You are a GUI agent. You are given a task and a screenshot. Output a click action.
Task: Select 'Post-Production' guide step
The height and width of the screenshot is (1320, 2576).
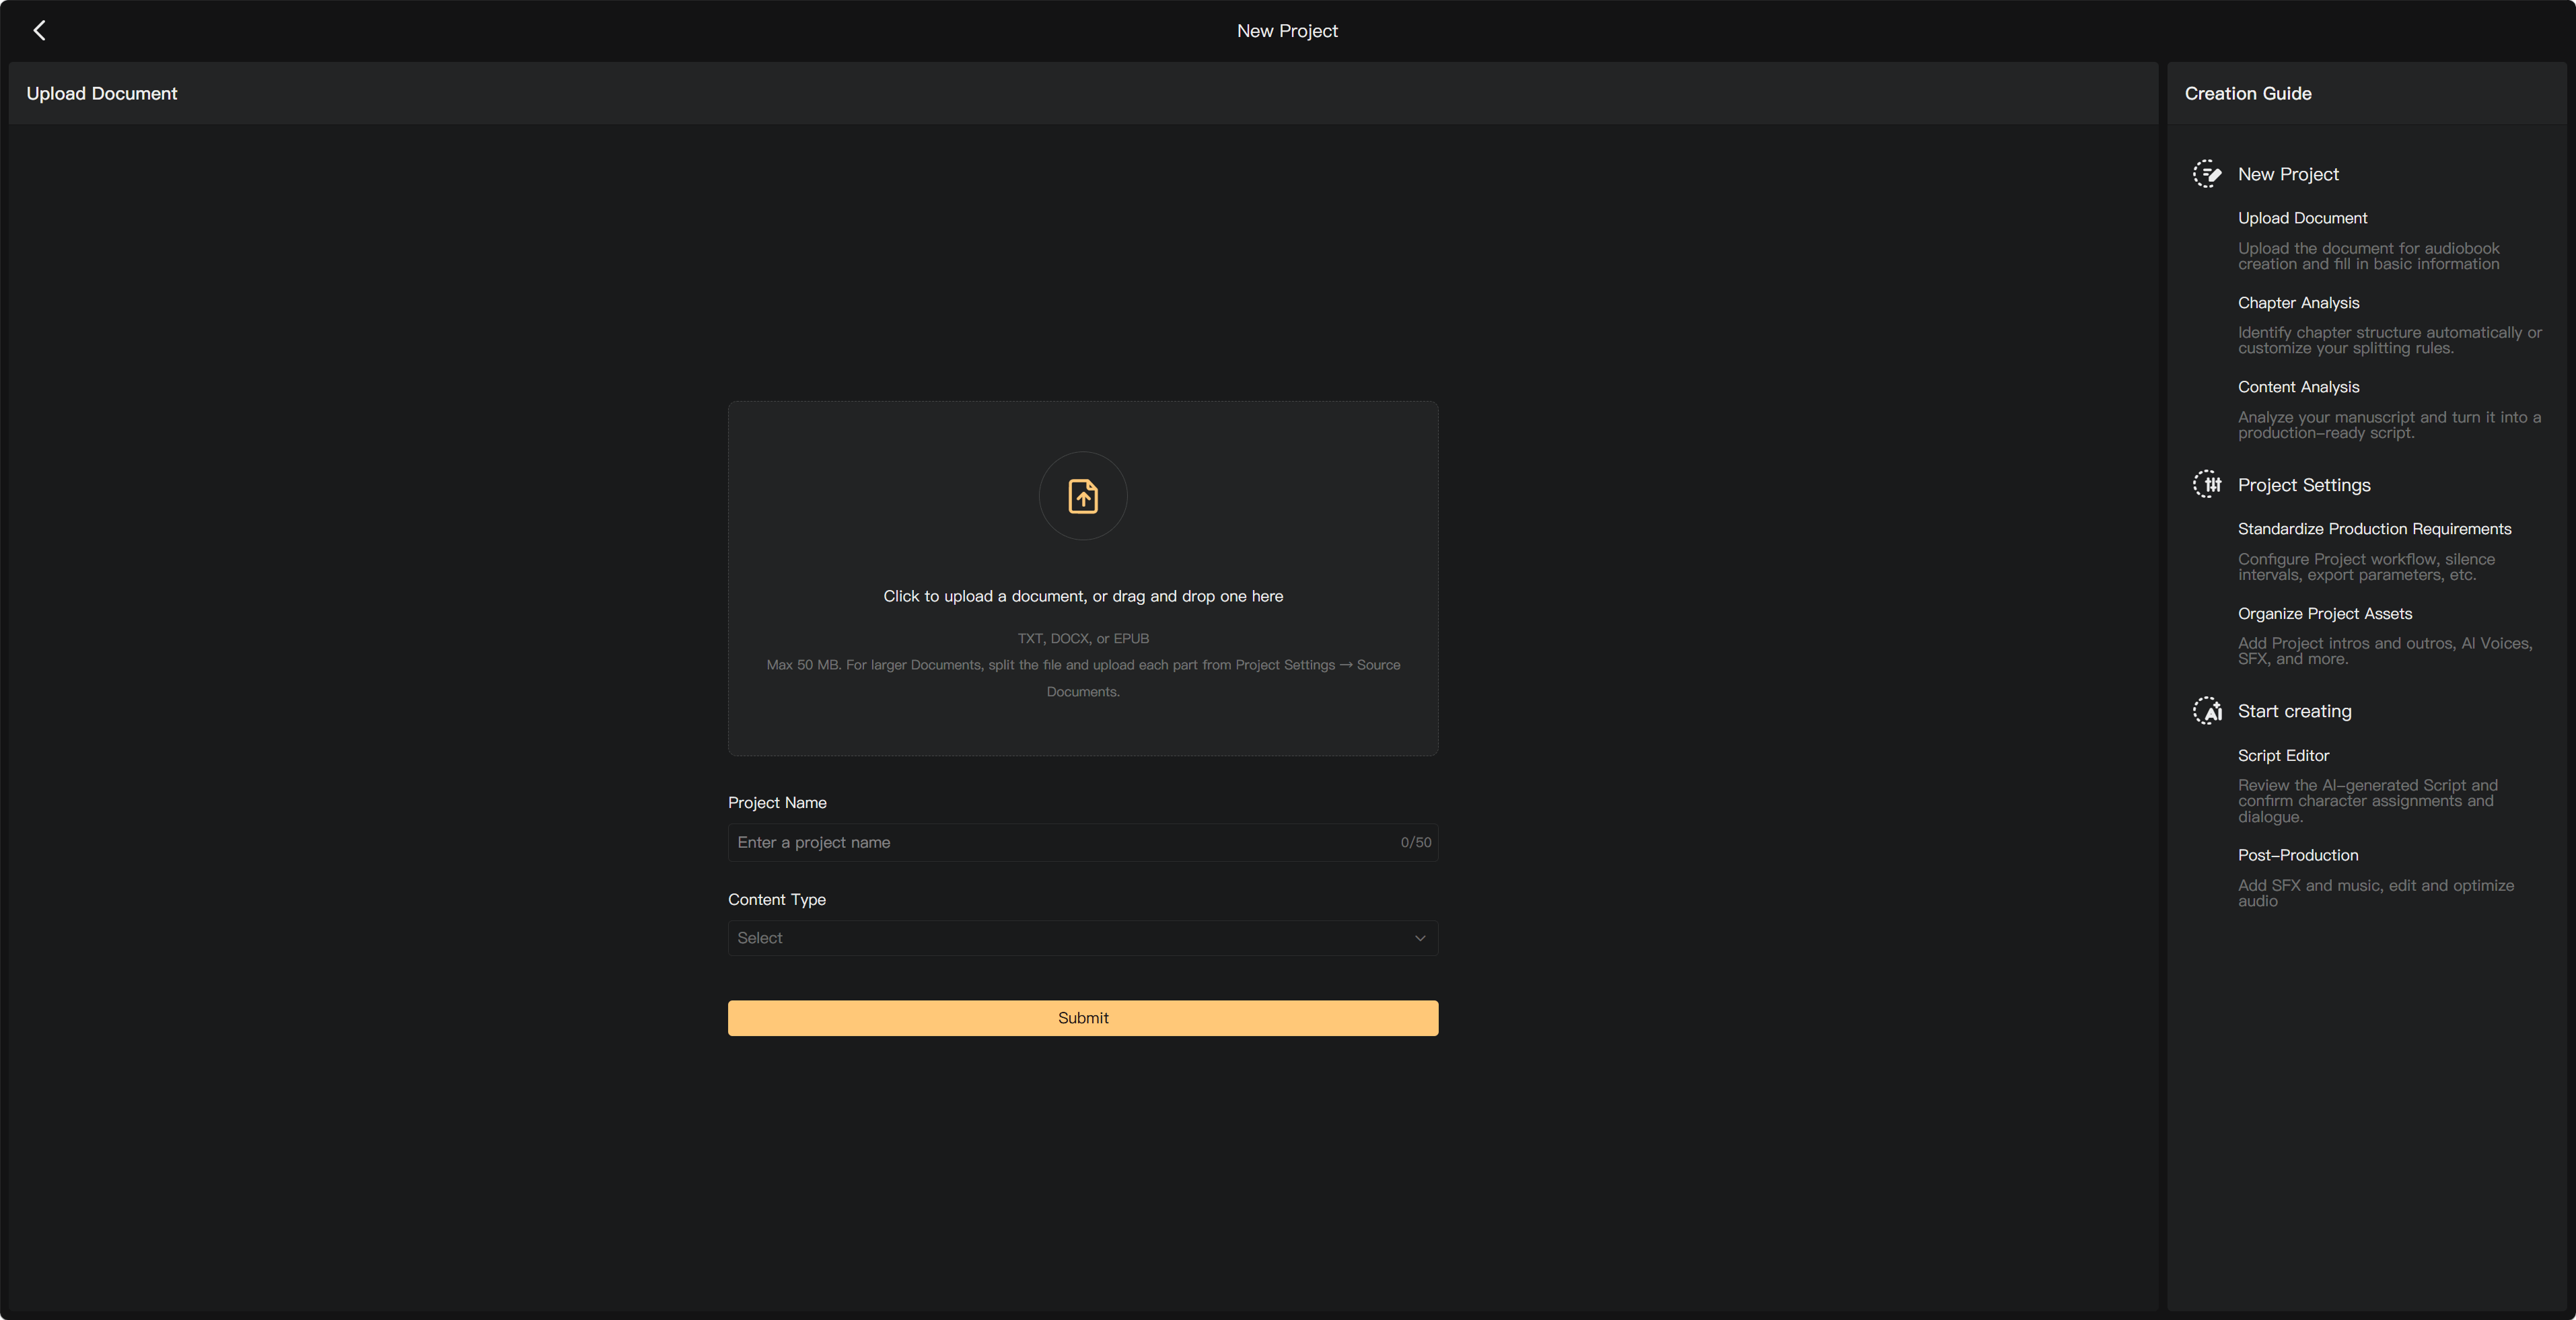click(2298, 855)
